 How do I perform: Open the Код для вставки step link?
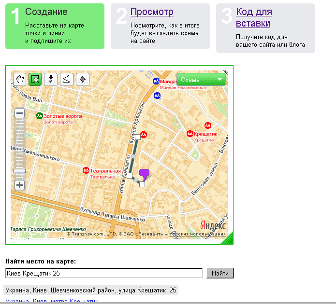point(254,17)
